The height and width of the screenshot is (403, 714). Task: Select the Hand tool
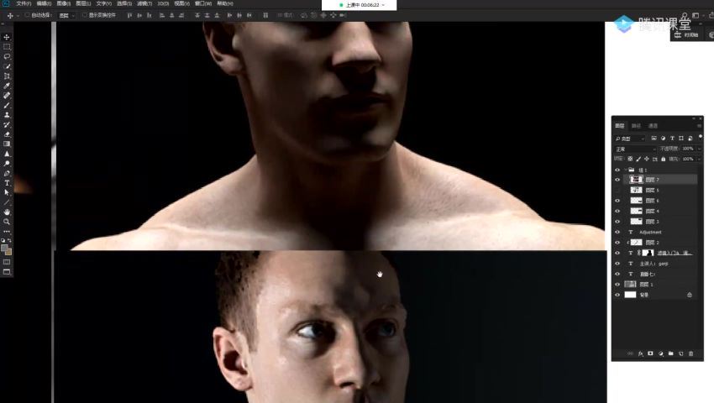point(7,212)
